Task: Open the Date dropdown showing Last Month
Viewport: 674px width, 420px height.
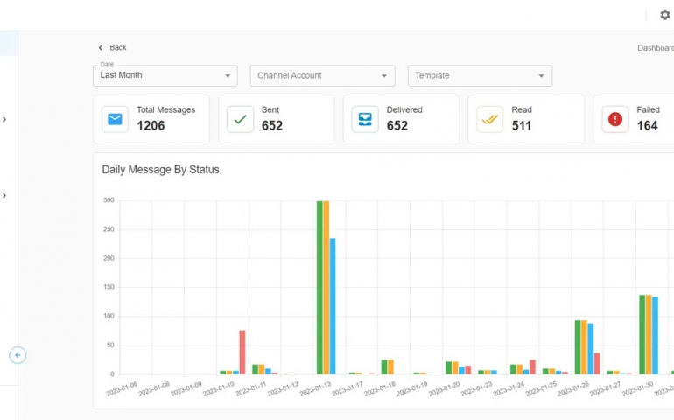Action: (x=165, y=76)
